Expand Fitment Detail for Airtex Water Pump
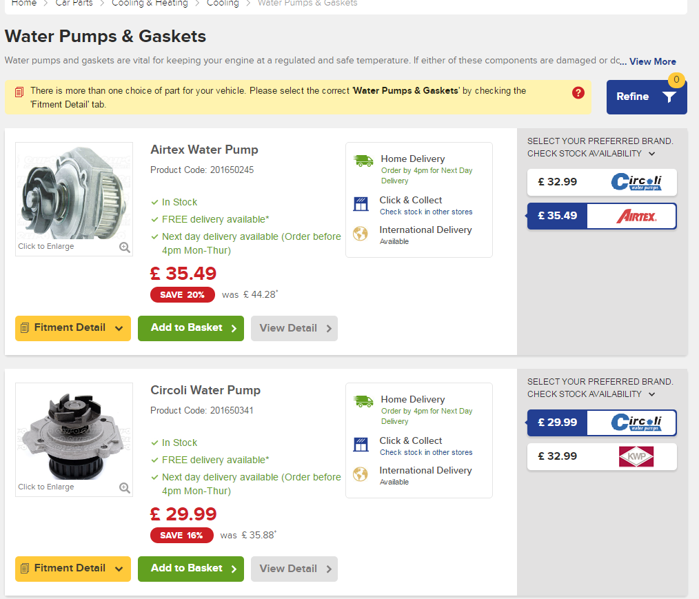Image resolution: width=699 pixels, height=599 pixels. [72, 328]
